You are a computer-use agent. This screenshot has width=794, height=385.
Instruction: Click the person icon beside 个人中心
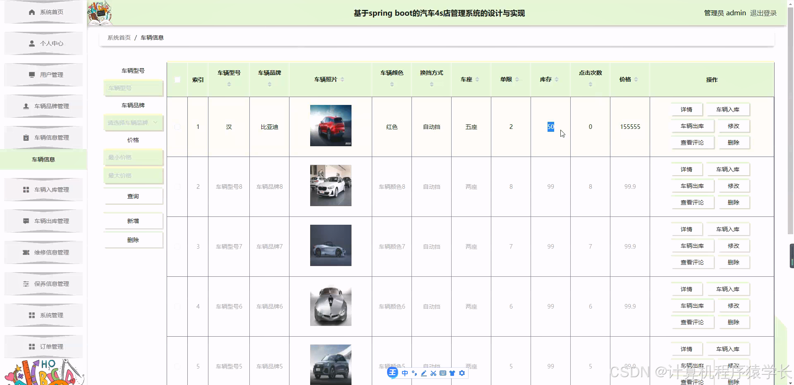(31, 43)
